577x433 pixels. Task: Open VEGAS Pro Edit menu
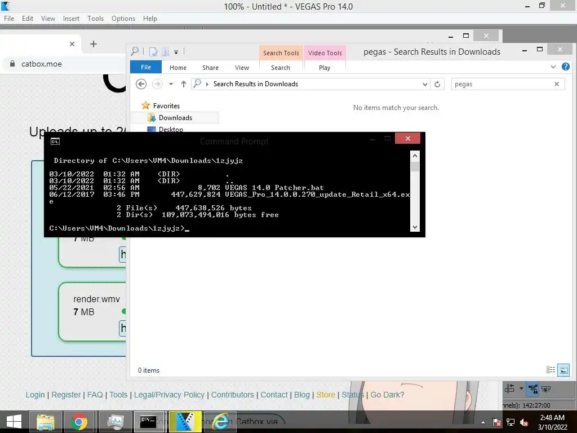pyautogui.click(x=27, y=19)
